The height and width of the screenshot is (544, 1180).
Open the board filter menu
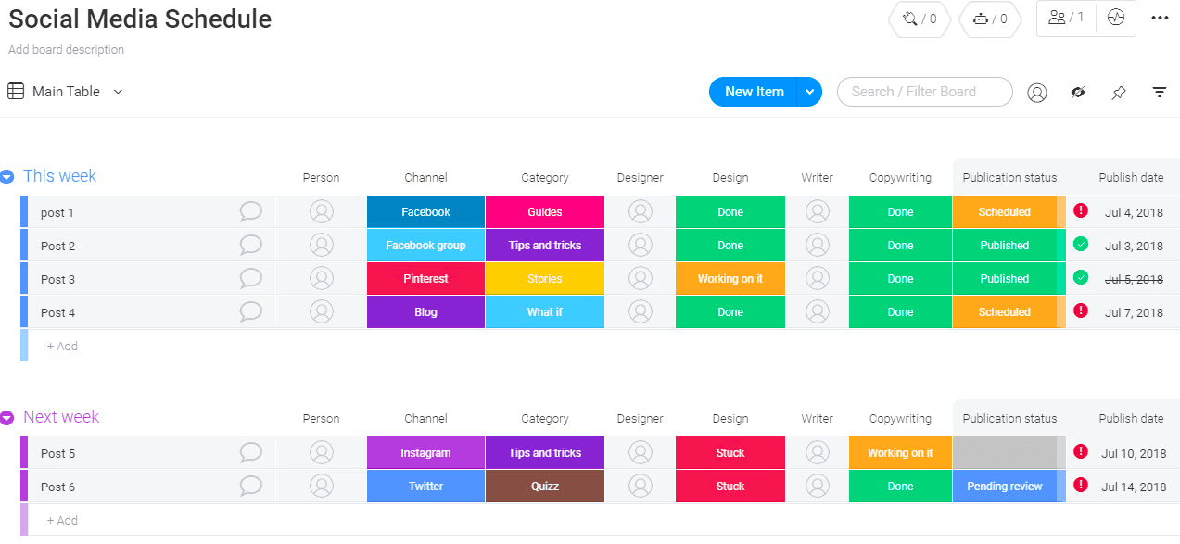(x=1159, y=92)
